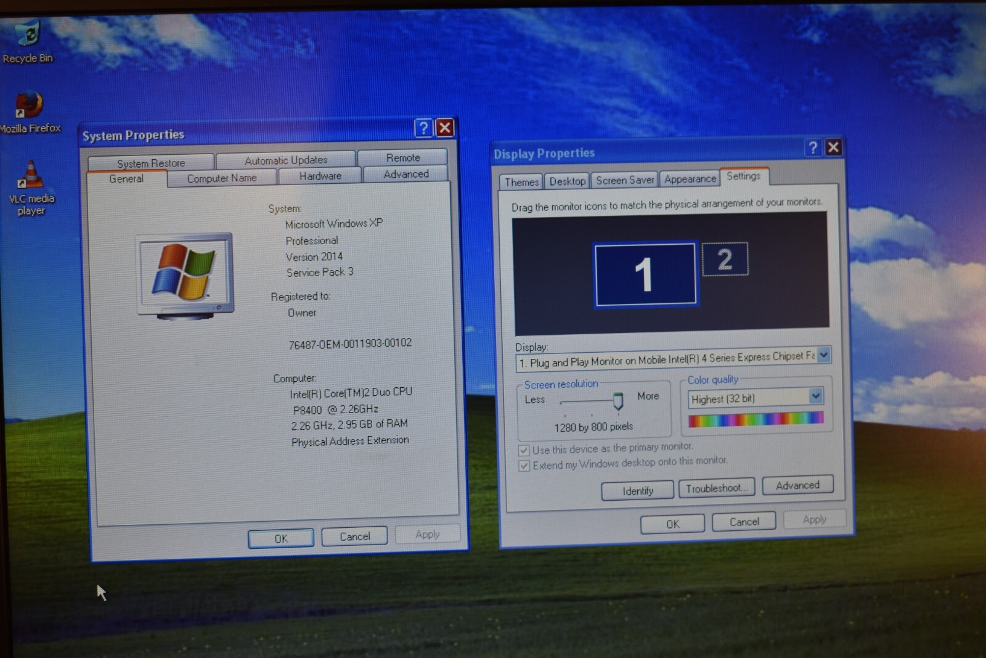986x658 pixels.
Task: Confirm Display Properties with OK
Action: pos(672,524)
